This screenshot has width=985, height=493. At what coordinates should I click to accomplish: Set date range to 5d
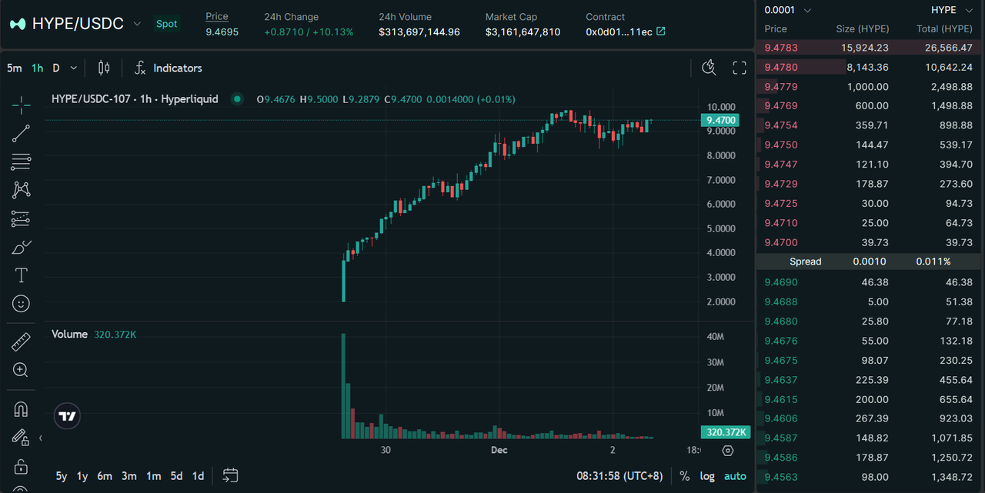click(x=176, y=476)
